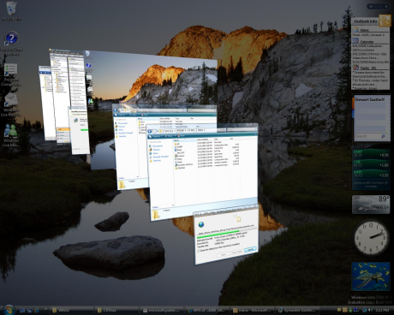
Task: Click the stock row showing +2.35
Action: [371, 175]
